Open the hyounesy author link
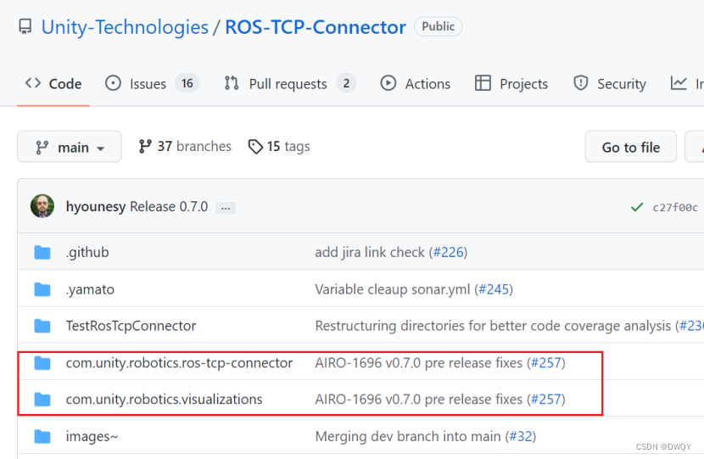This screenshot has height=459, width=704. click(x=96, y=207)
